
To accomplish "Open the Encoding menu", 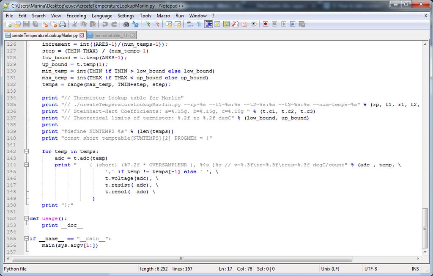I will tap(76, 16).
